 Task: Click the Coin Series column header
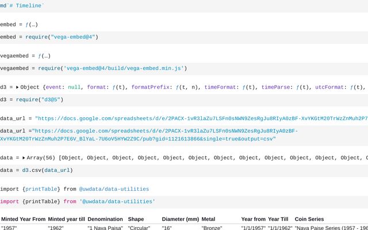pos(309,219)
